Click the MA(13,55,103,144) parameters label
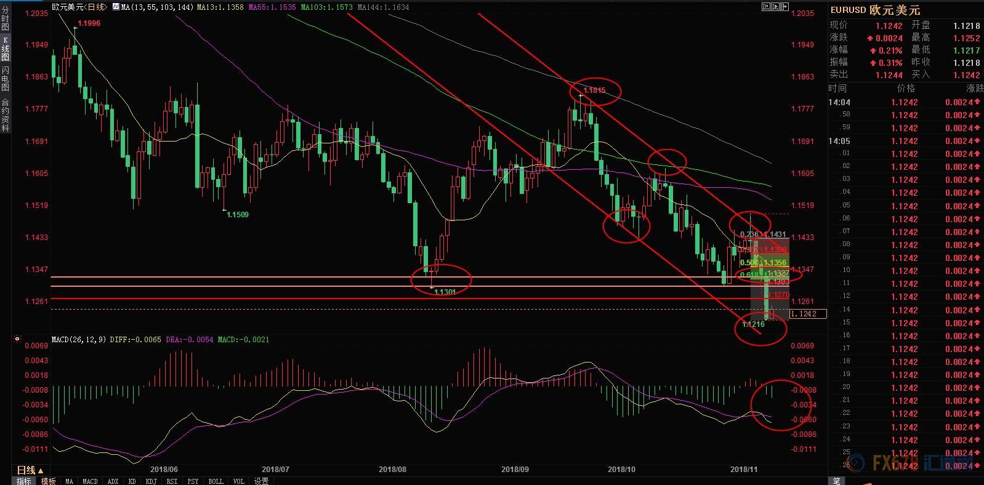Screen dimensions: 984x485 [157, 7]
